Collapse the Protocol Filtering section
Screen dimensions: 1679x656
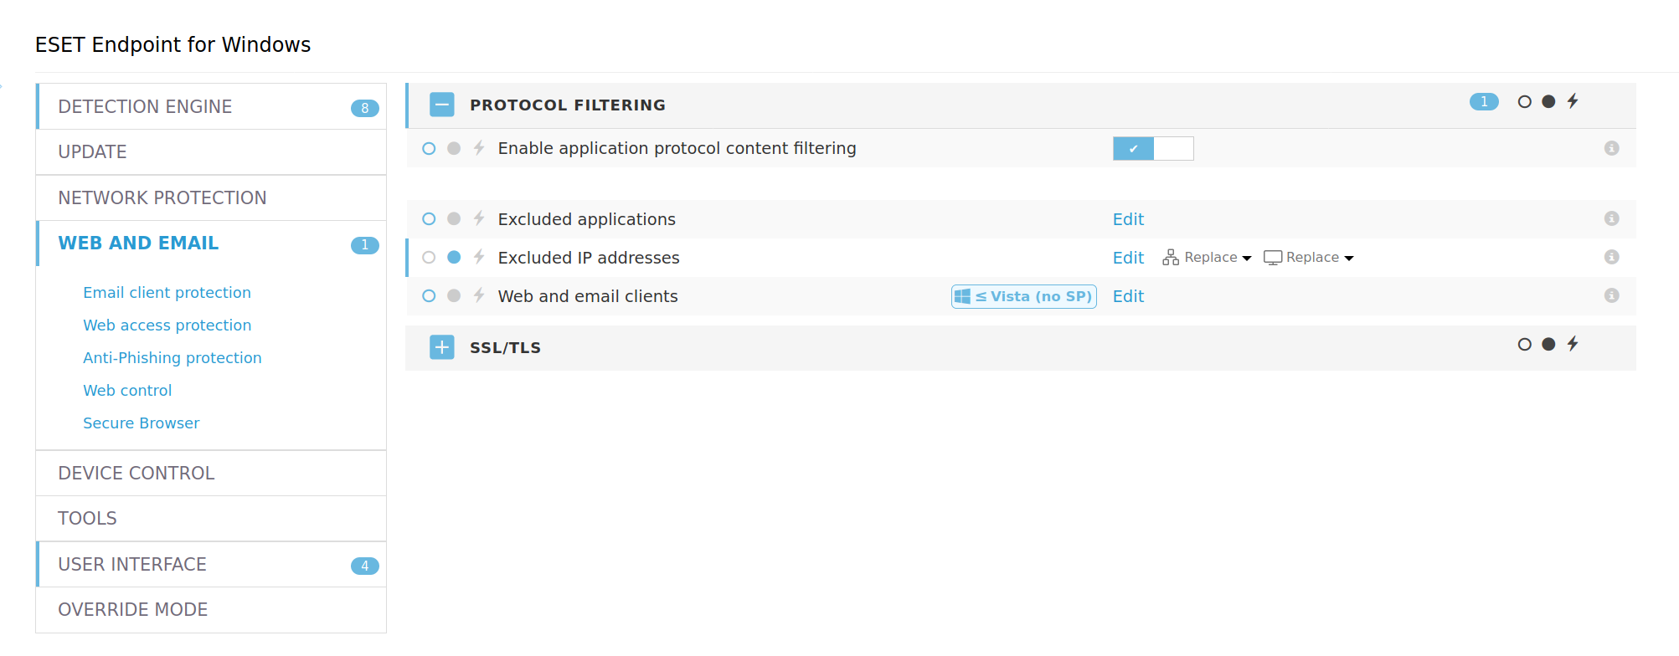[x=442, y=105]
